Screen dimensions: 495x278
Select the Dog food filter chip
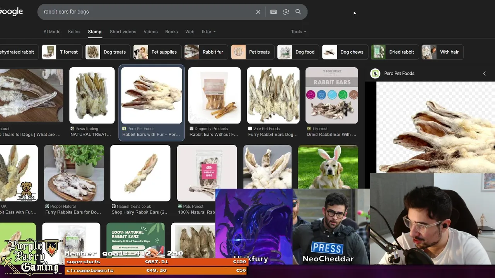[x=298, y=52]
